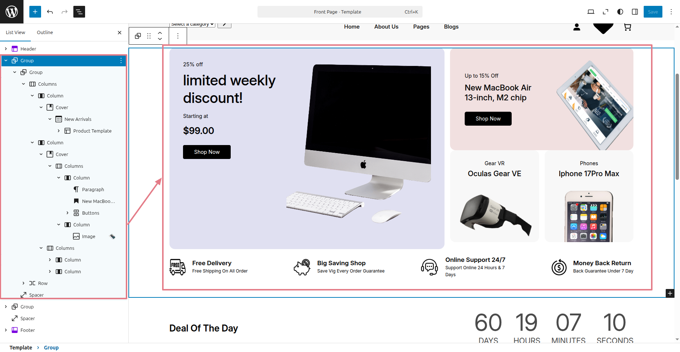Click the drag handle in block toolbar

[149, 36]
